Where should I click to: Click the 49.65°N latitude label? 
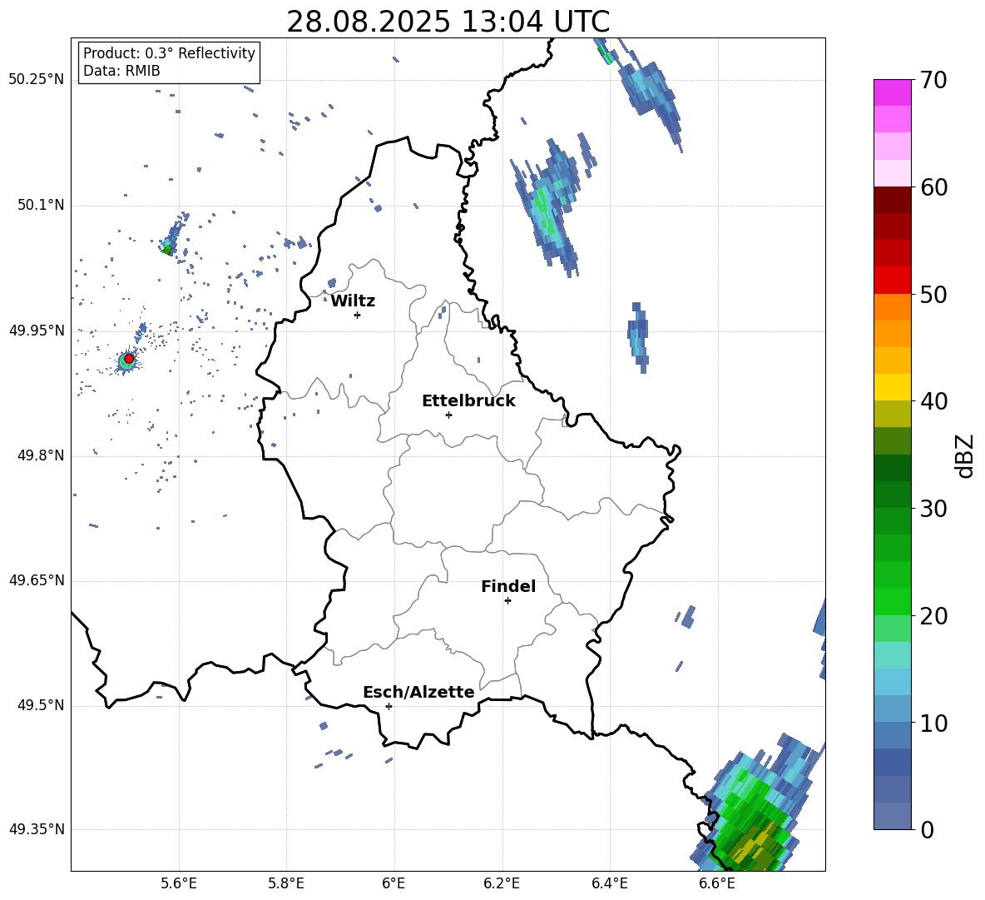[x=37, y=580]
